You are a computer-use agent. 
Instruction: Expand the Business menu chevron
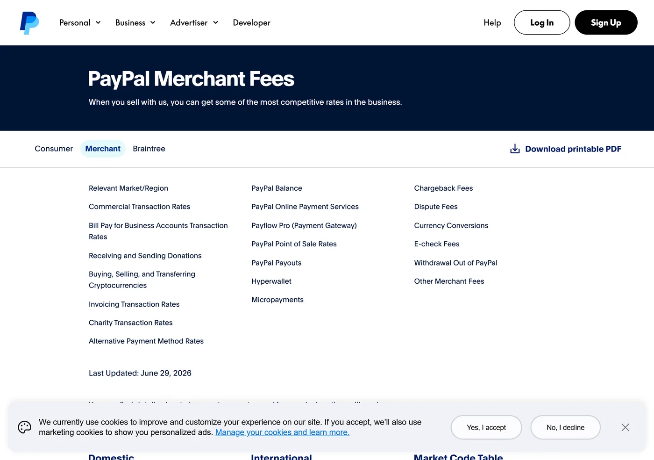[x=153, y=22]
